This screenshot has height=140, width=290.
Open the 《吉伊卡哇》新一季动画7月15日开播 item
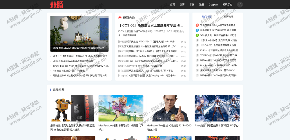[143, 66]
